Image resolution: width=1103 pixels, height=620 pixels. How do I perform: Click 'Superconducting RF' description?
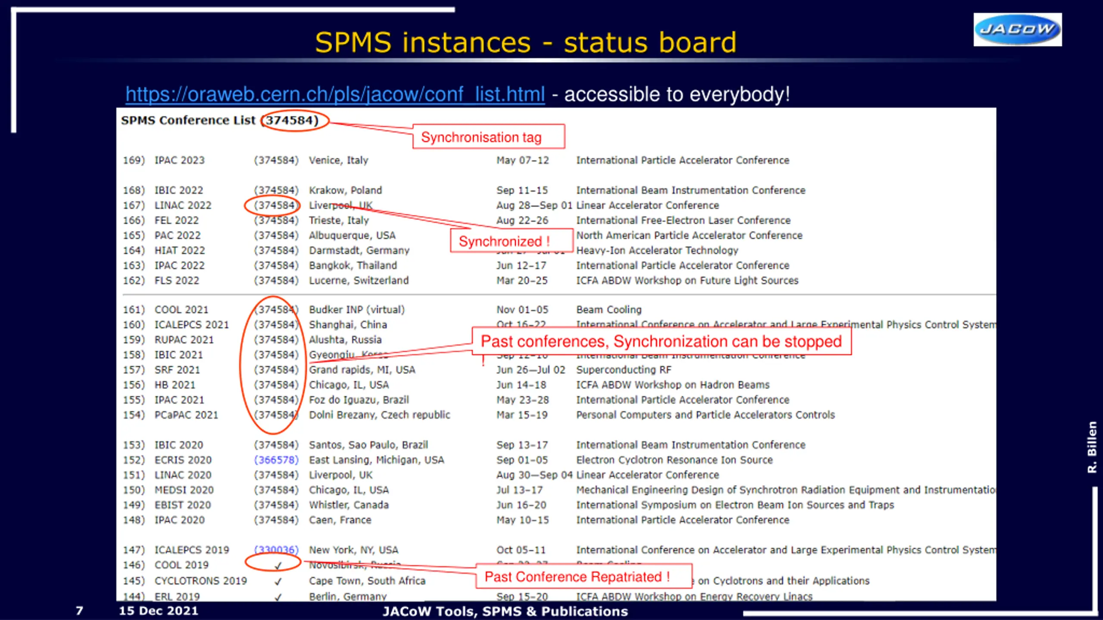coord(624,370)
